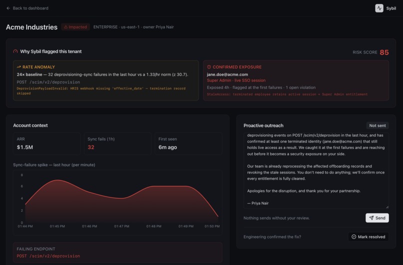This screenshot has height=265, width=403.
Task: Click the Sybil brand name
Action: coord(391,8)
